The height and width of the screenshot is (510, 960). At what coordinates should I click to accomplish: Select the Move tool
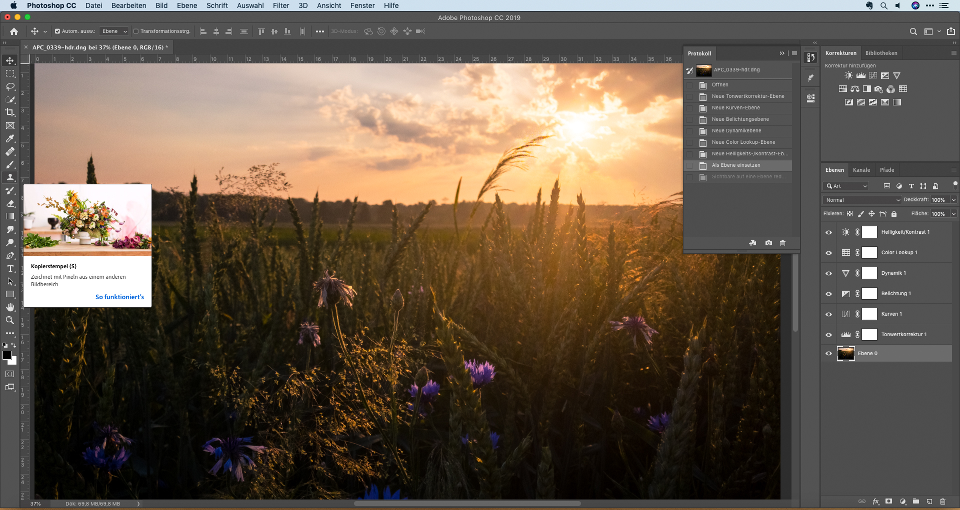(x=10, y=60)
